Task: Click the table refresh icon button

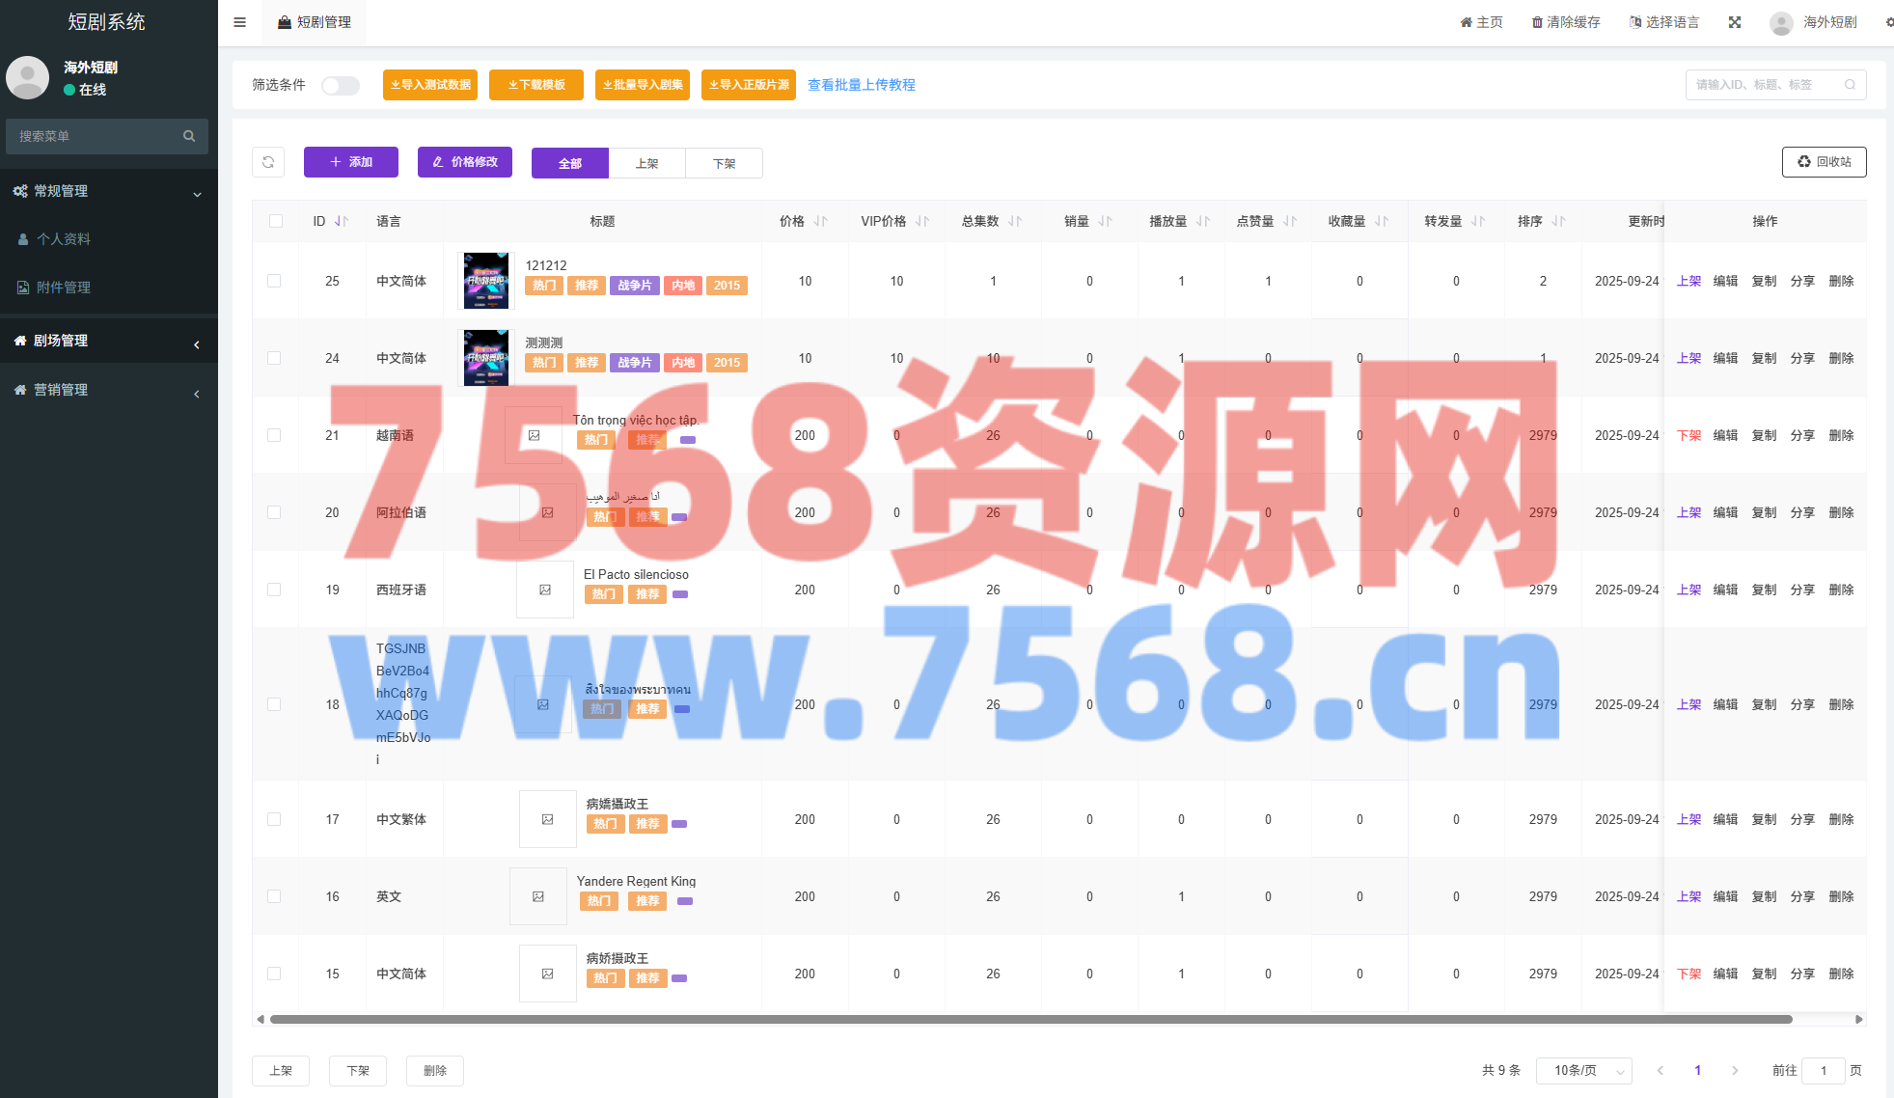Action: click(268, 162)
